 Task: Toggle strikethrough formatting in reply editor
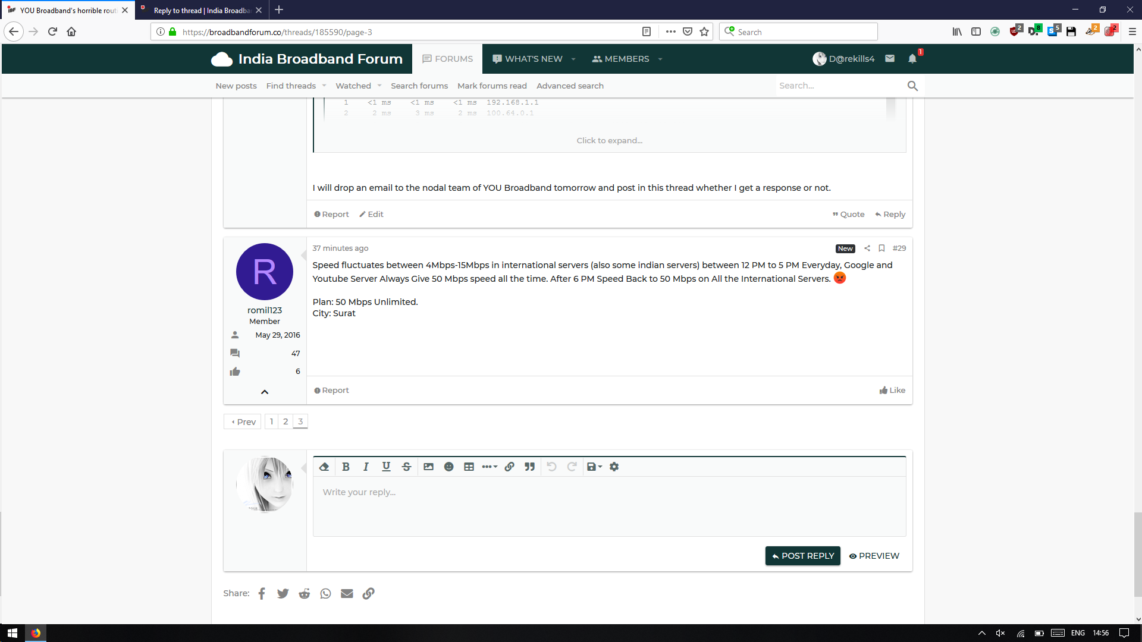click(406, 467)
